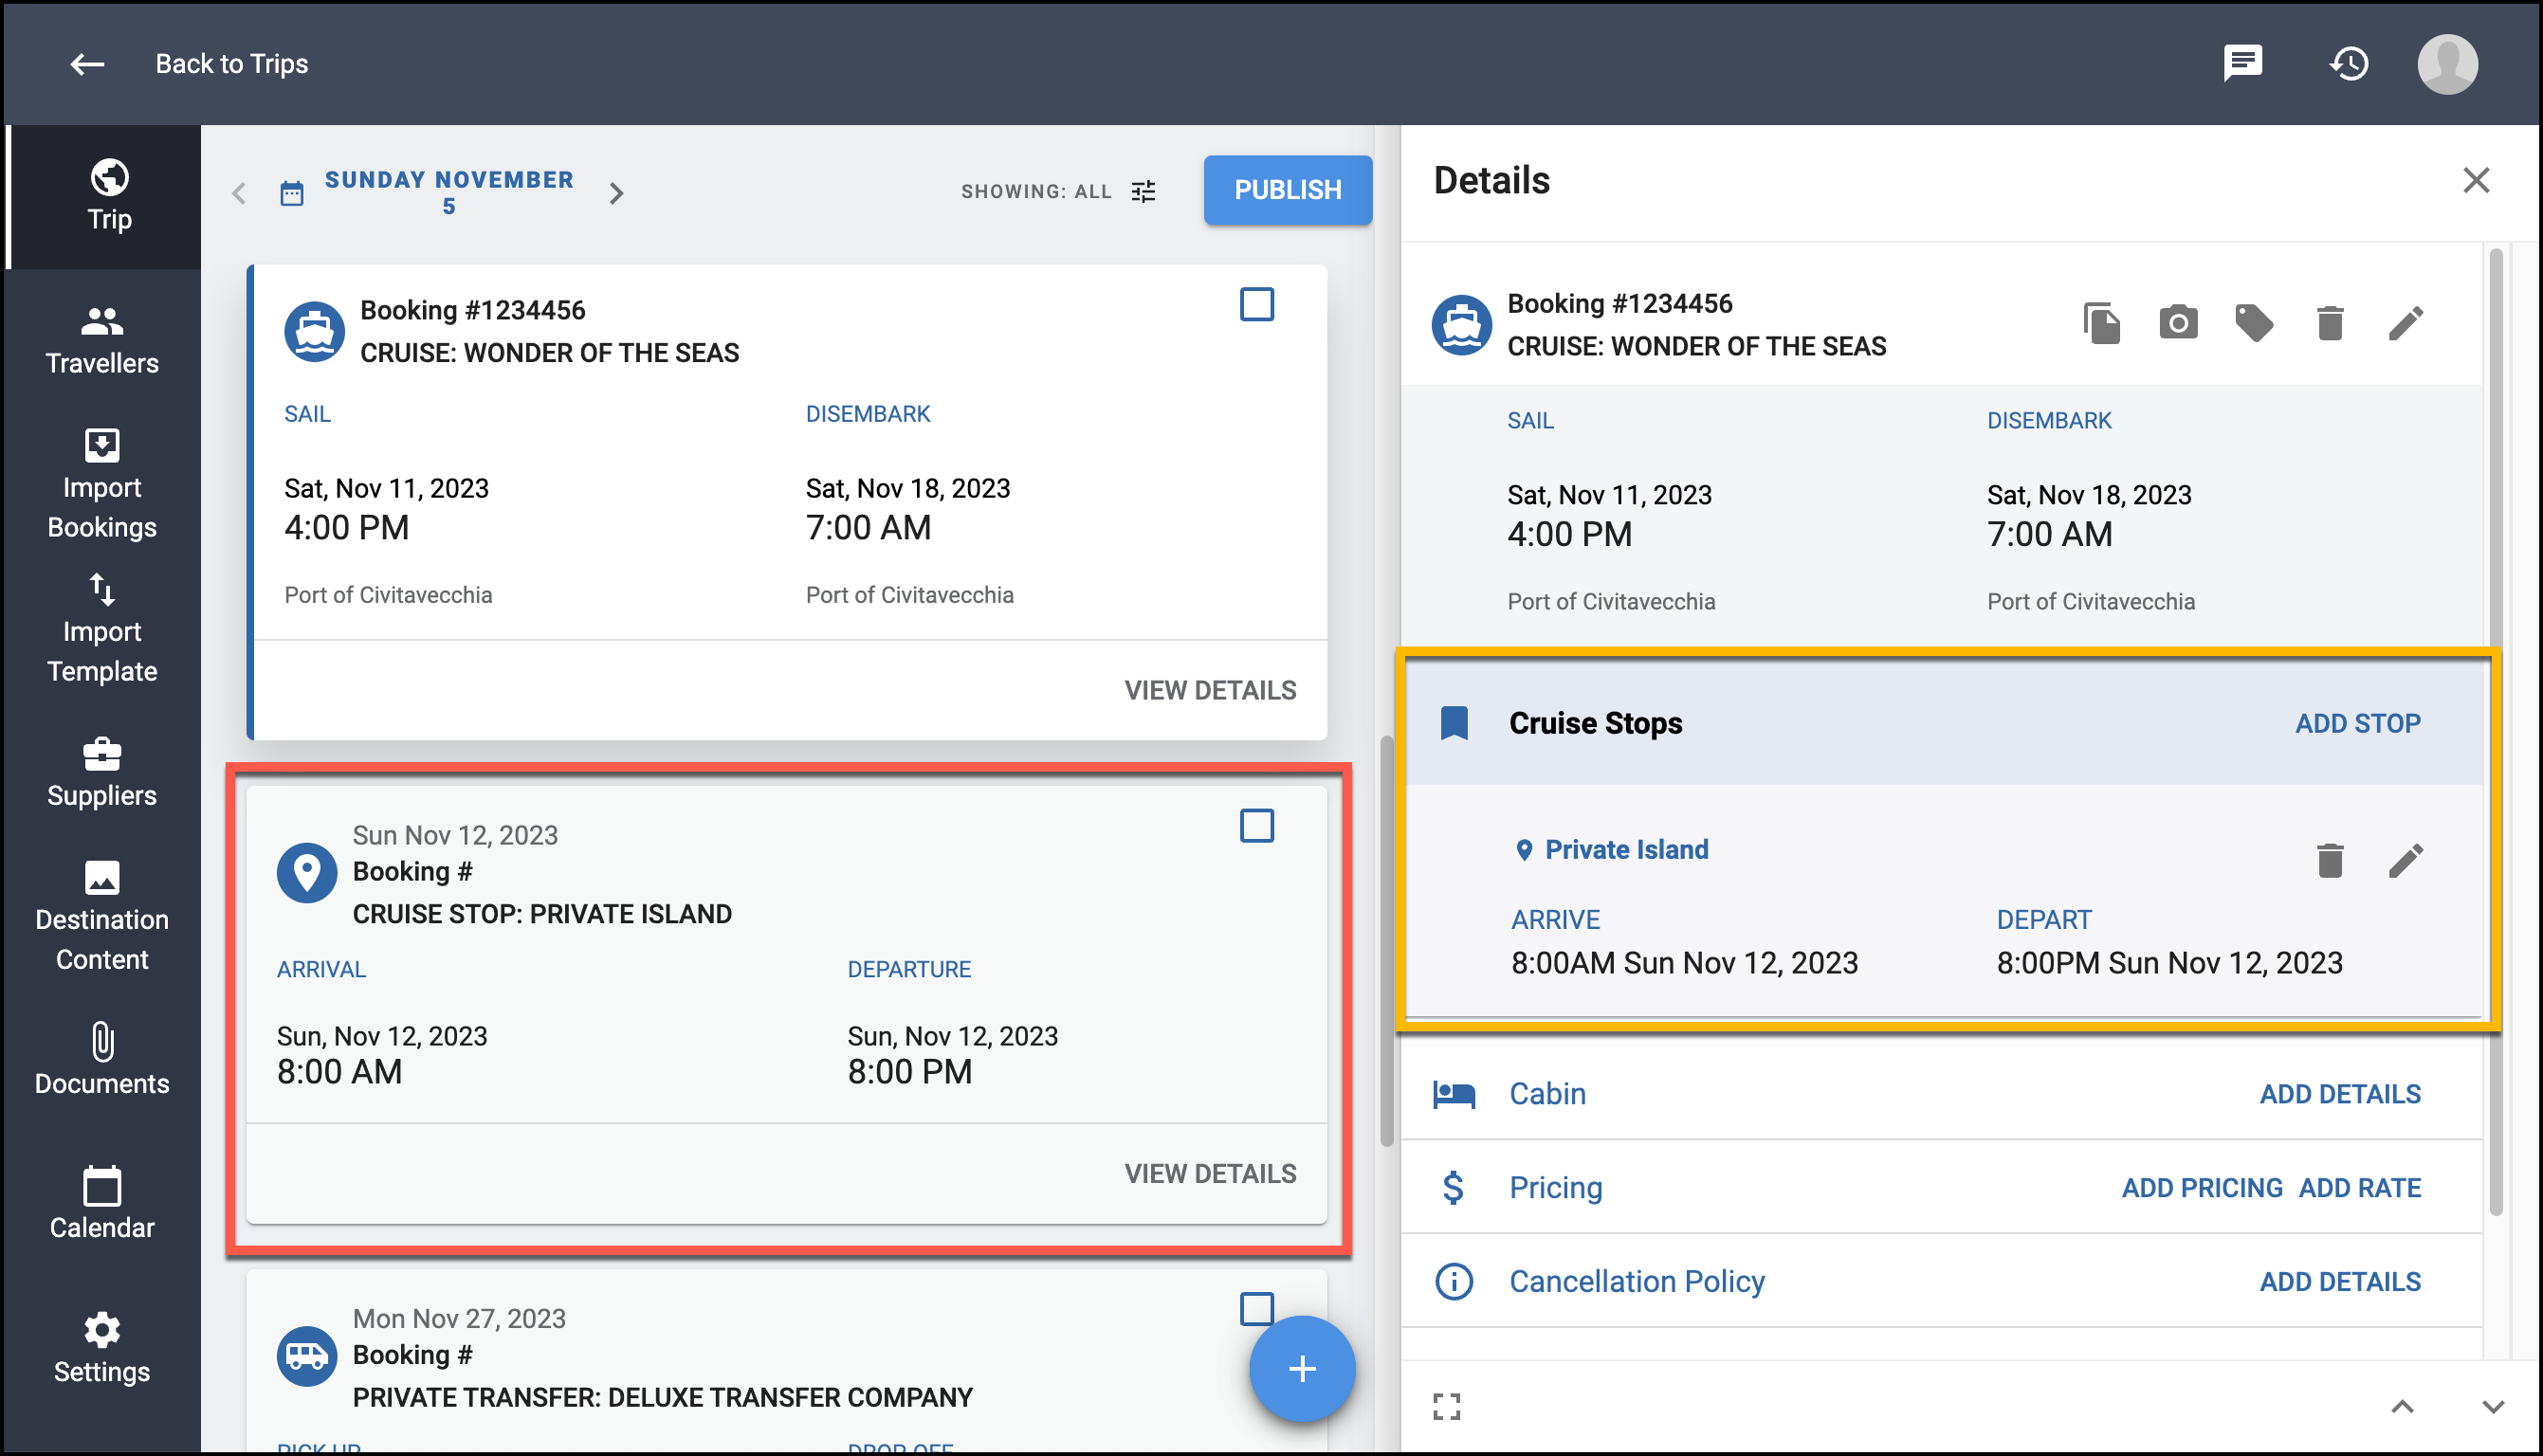The image size is (2543, 1456).
Task: Copy the booking with the duplicate icon
Action: pos(2102,323)
